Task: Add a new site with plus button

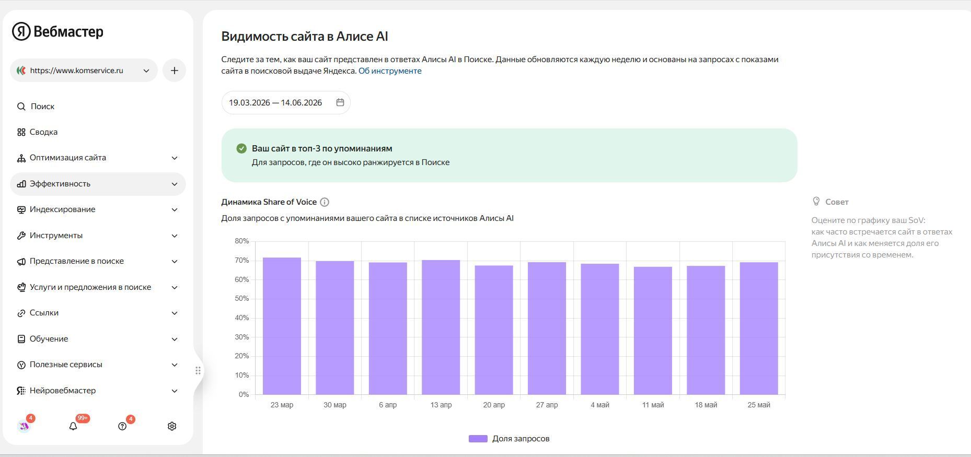Action: [175, 71]
